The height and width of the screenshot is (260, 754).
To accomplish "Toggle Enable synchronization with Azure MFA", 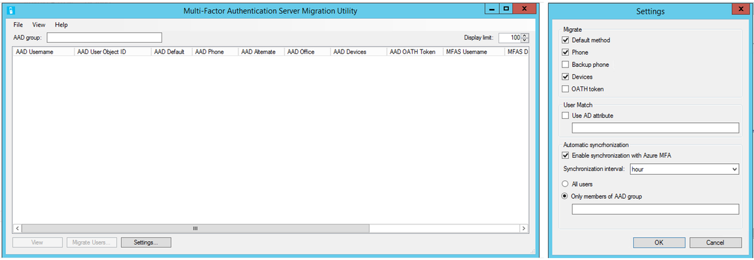I will coord(566,155).
